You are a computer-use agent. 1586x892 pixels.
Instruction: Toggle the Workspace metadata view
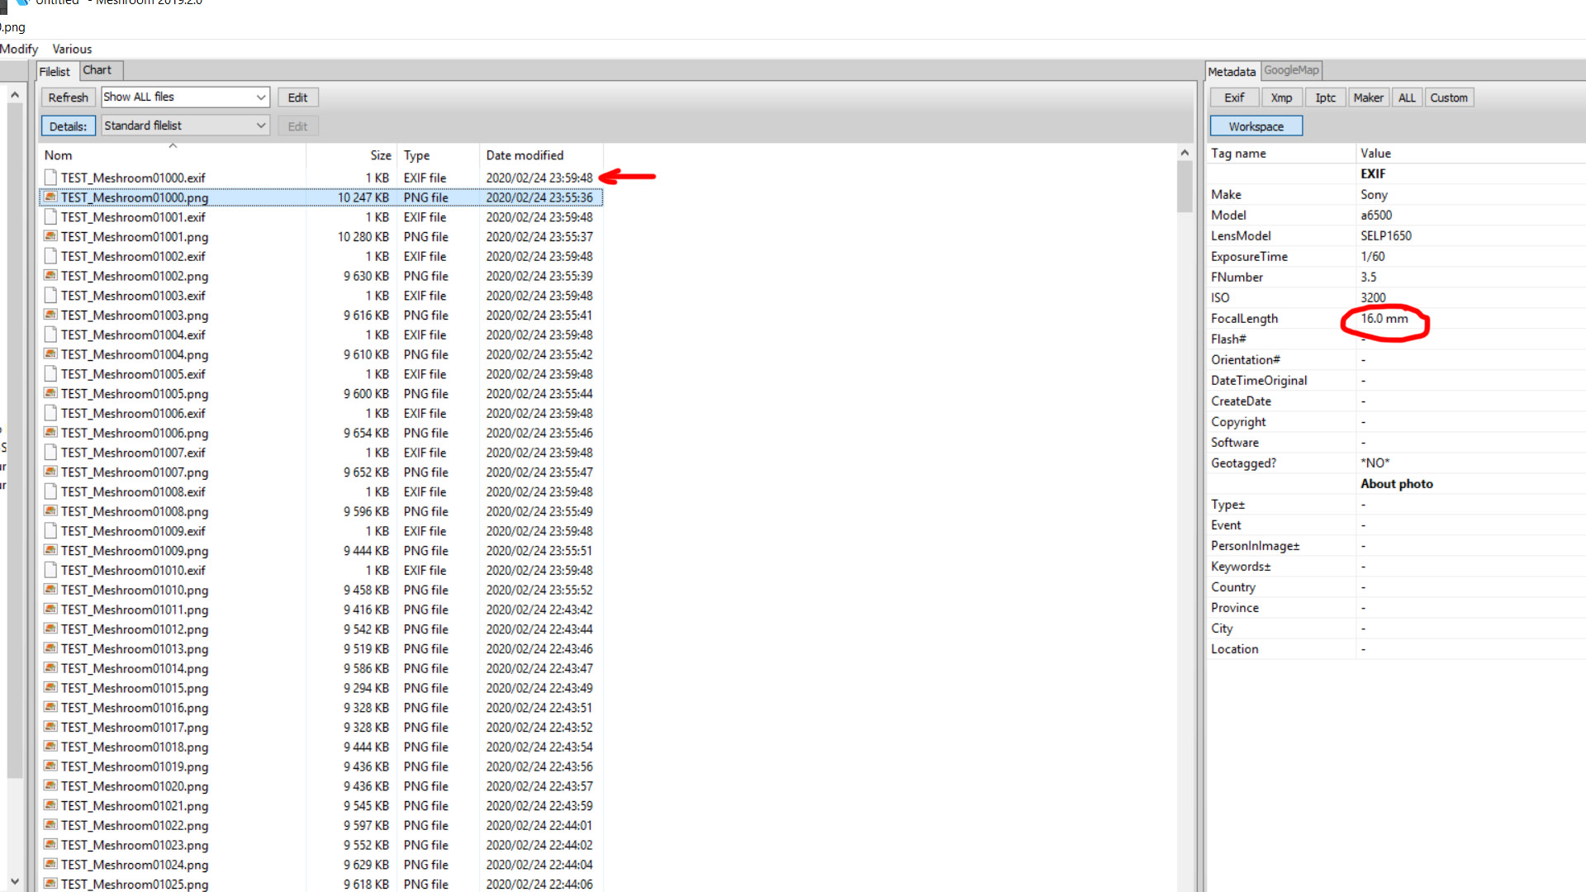tap(1256, 126)
